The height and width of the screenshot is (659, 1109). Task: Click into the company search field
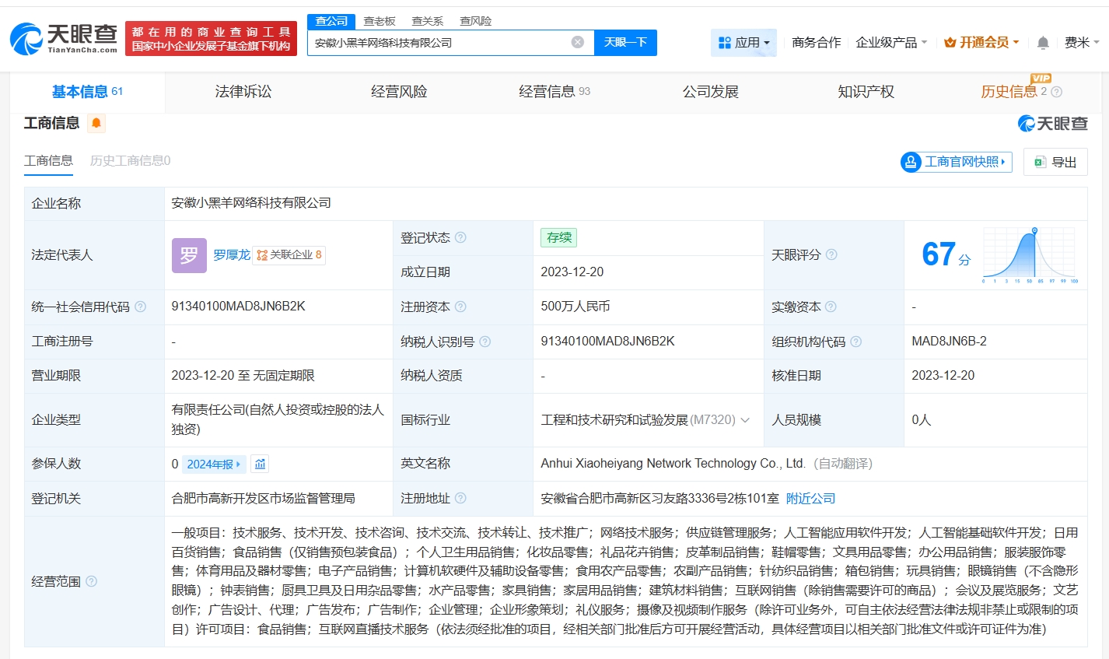pyautogui.click(x=439, y=43)
